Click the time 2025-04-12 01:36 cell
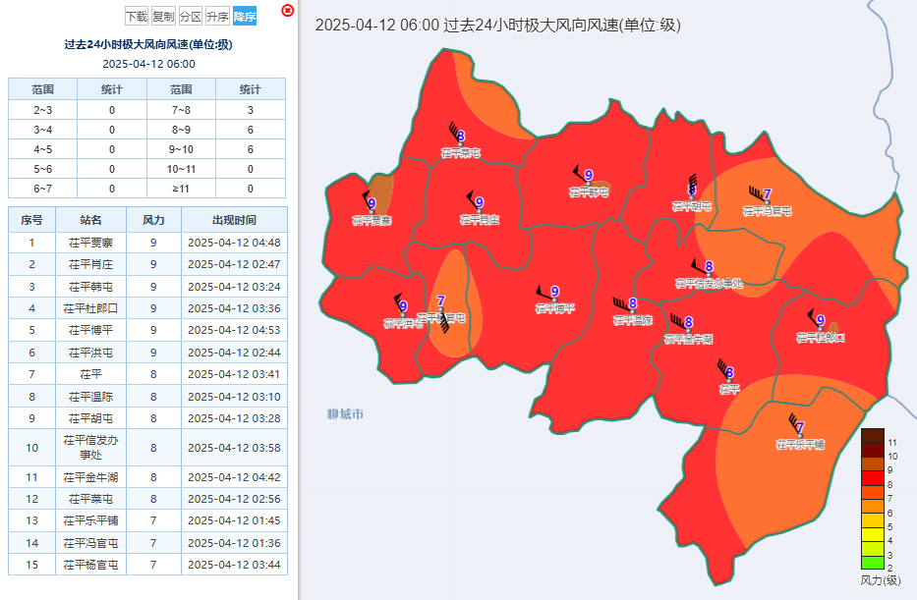Image resolution: width=917 pixels, height=600 pixels. (x=235, y=543)
